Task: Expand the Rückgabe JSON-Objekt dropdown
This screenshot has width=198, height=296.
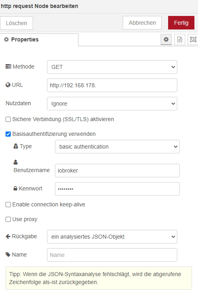Action: (112, 237)
